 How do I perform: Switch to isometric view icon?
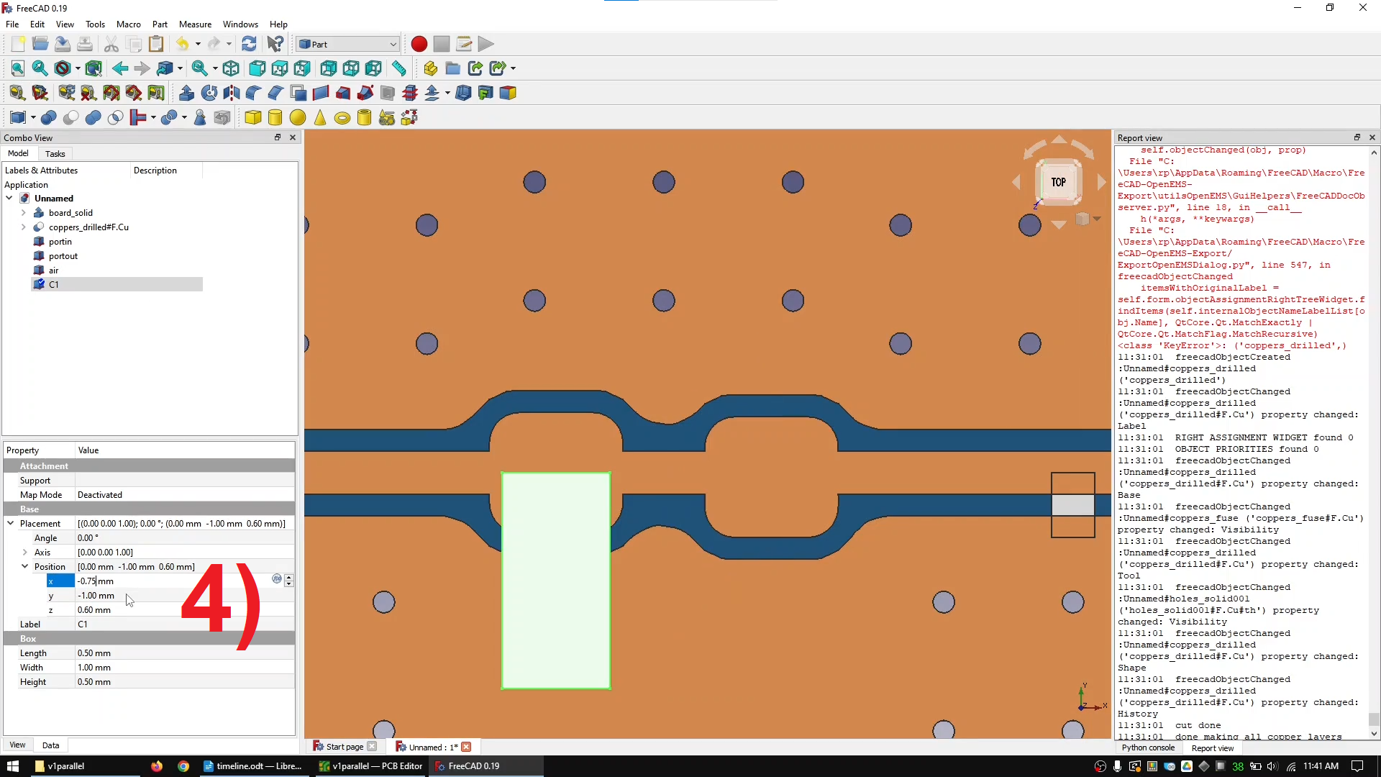pyautogui.click(x=231, y=68)
